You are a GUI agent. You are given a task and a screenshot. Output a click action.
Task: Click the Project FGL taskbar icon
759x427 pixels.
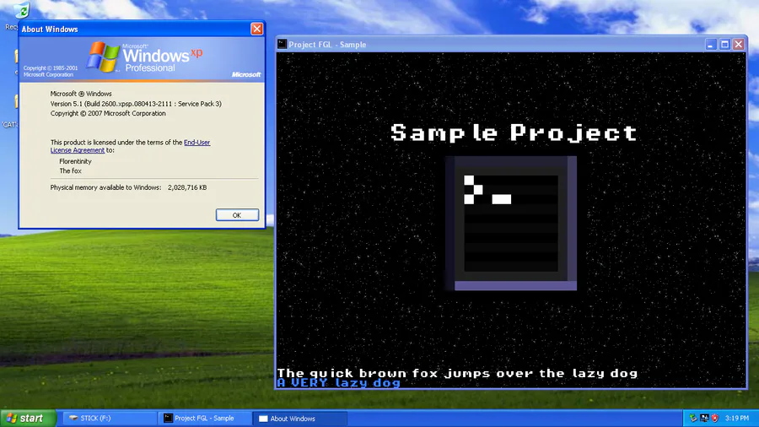(168, 419)
